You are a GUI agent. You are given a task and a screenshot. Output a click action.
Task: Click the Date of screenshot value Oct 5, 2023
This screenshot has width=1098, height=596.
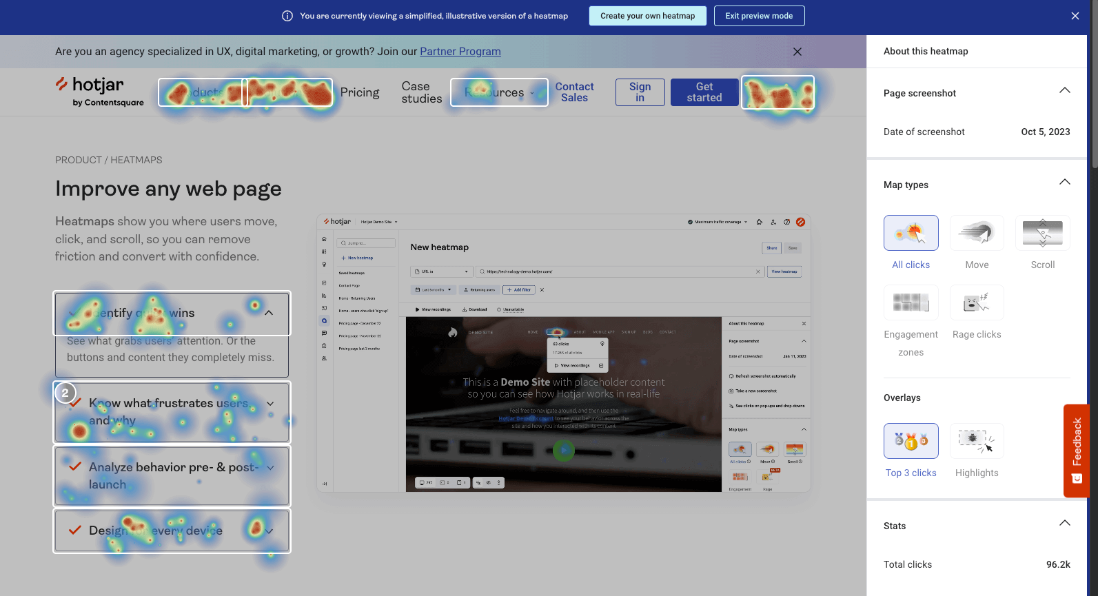pyautogui.click(x=1046, y=132)
